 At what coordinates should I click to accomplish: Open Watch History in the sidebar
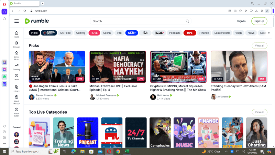[16, 100]
